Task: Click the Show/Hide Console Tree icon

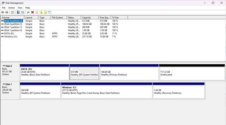Action: [x=13, y=12]
